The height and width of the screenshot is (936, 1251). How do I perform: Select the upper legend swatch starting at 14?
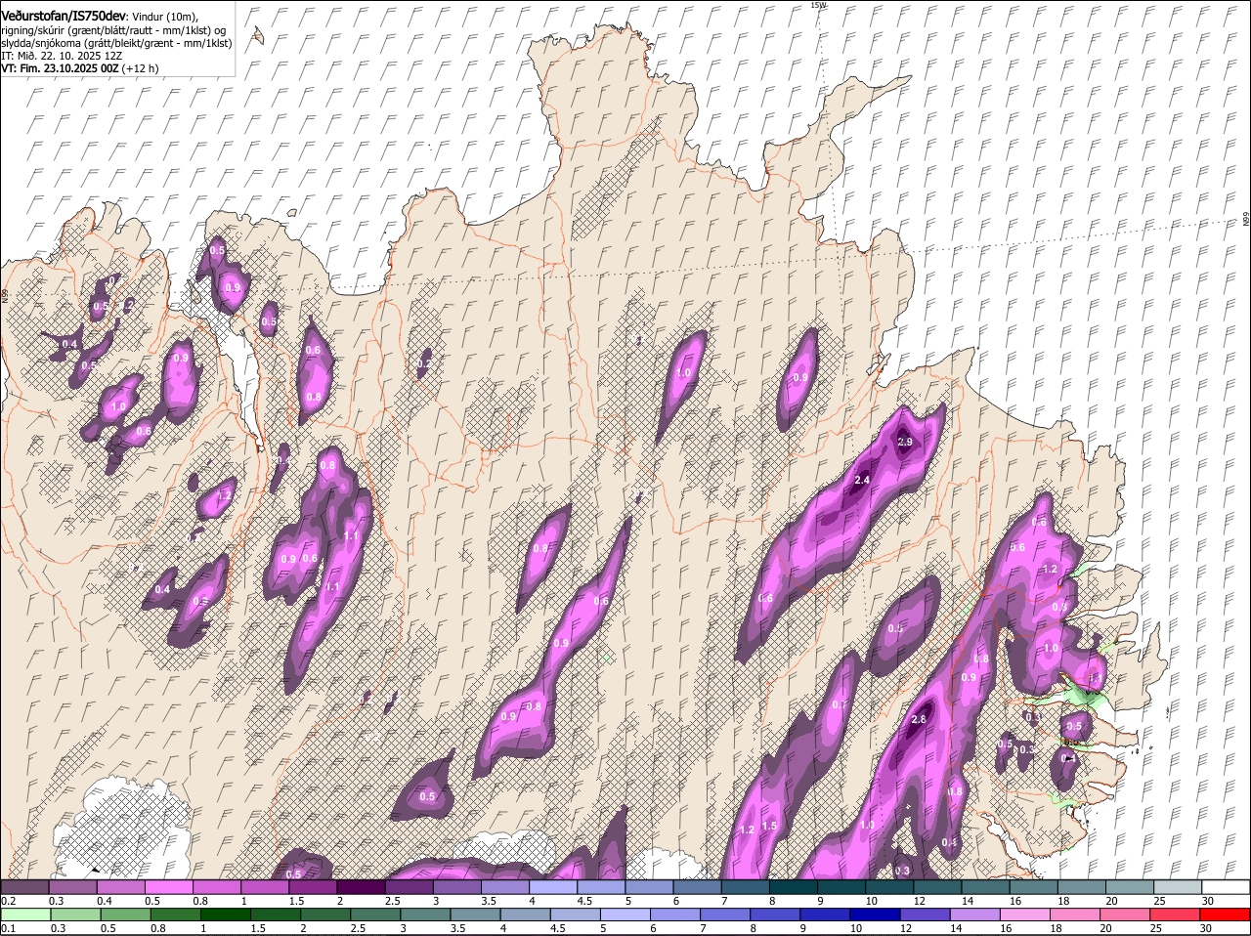click(985, 887)
